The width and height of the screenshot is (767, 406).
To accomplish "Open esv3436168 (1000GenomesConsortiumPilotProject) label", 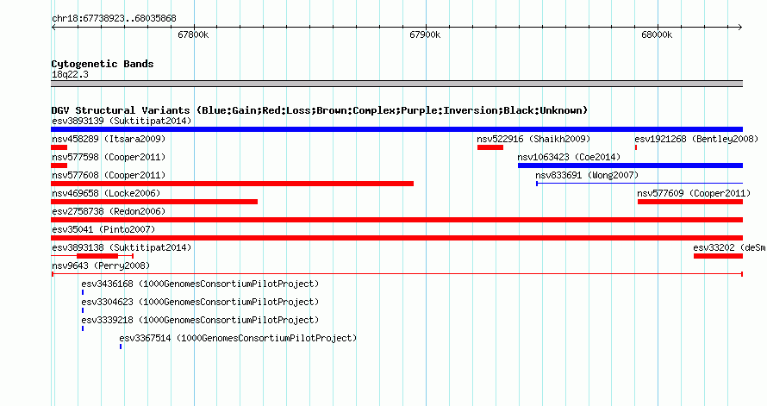I will (x=200, y=284).
